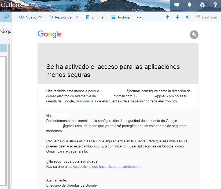Open 'dispositivos que has utilizado recientemente' link
This screenshot has height=189, width=221.
pos(107,166)
